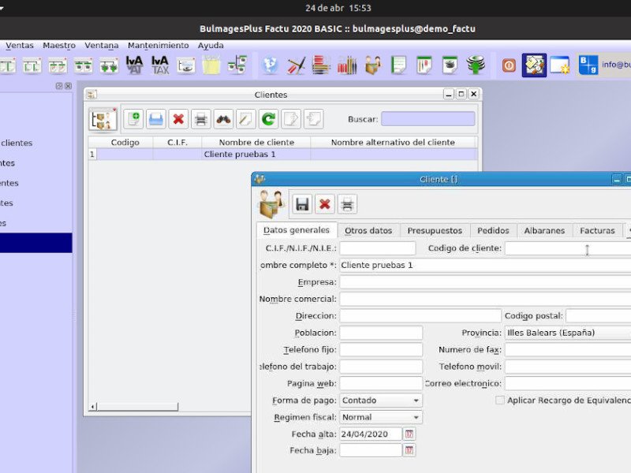This screenshot has height=473, width=631.
Task: Print client list in Clientes window
Action: pyautogui.click(x=201, y=119)
